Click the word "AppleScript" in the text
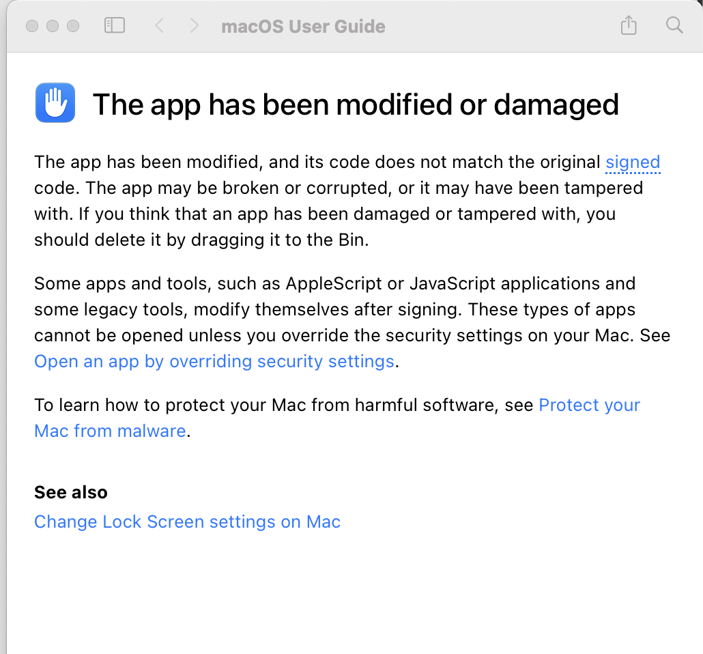Image resolution: width=703 pixels, height=654 pixels. (x=325, y=283)
